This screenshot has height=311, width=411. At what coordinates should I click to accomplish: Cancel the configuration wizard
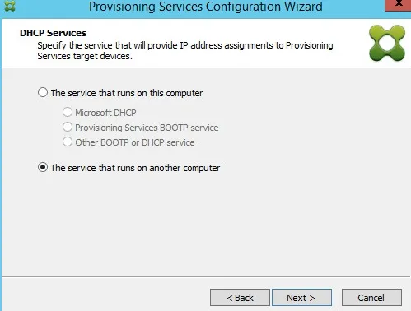coord(371,297)
